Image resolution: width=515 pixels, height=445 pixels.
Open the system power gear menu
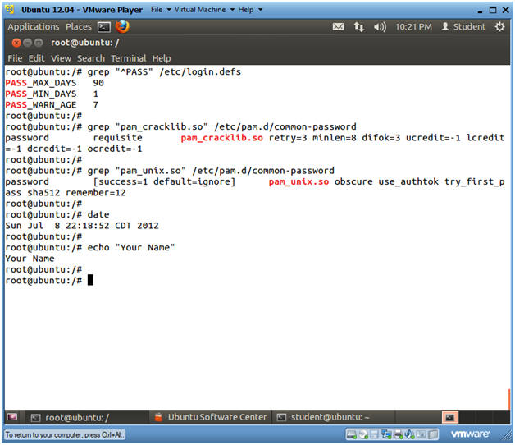pos(499,26)
